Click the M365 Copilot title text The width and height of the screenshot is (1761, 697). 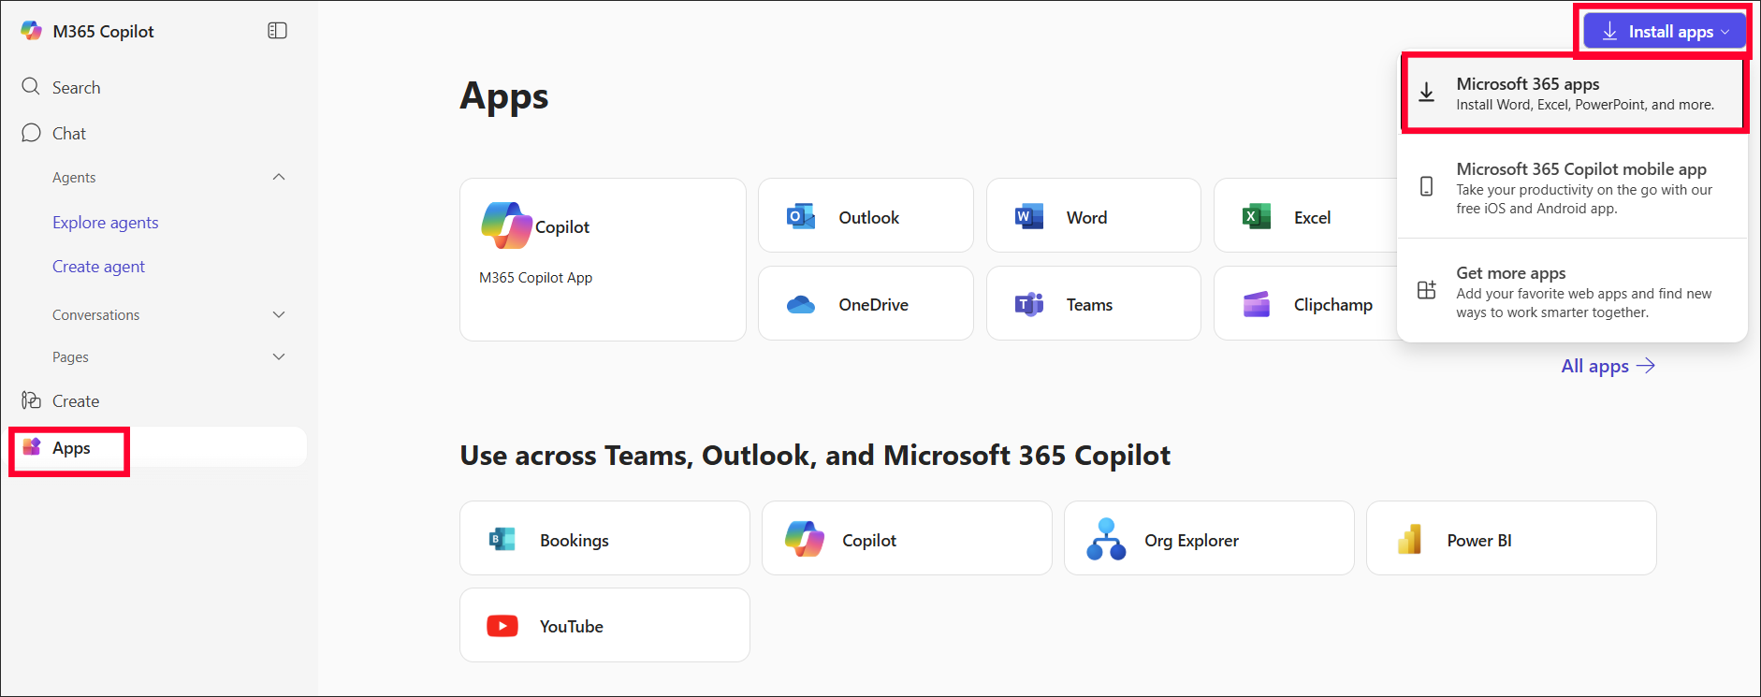tap(103, 31)
